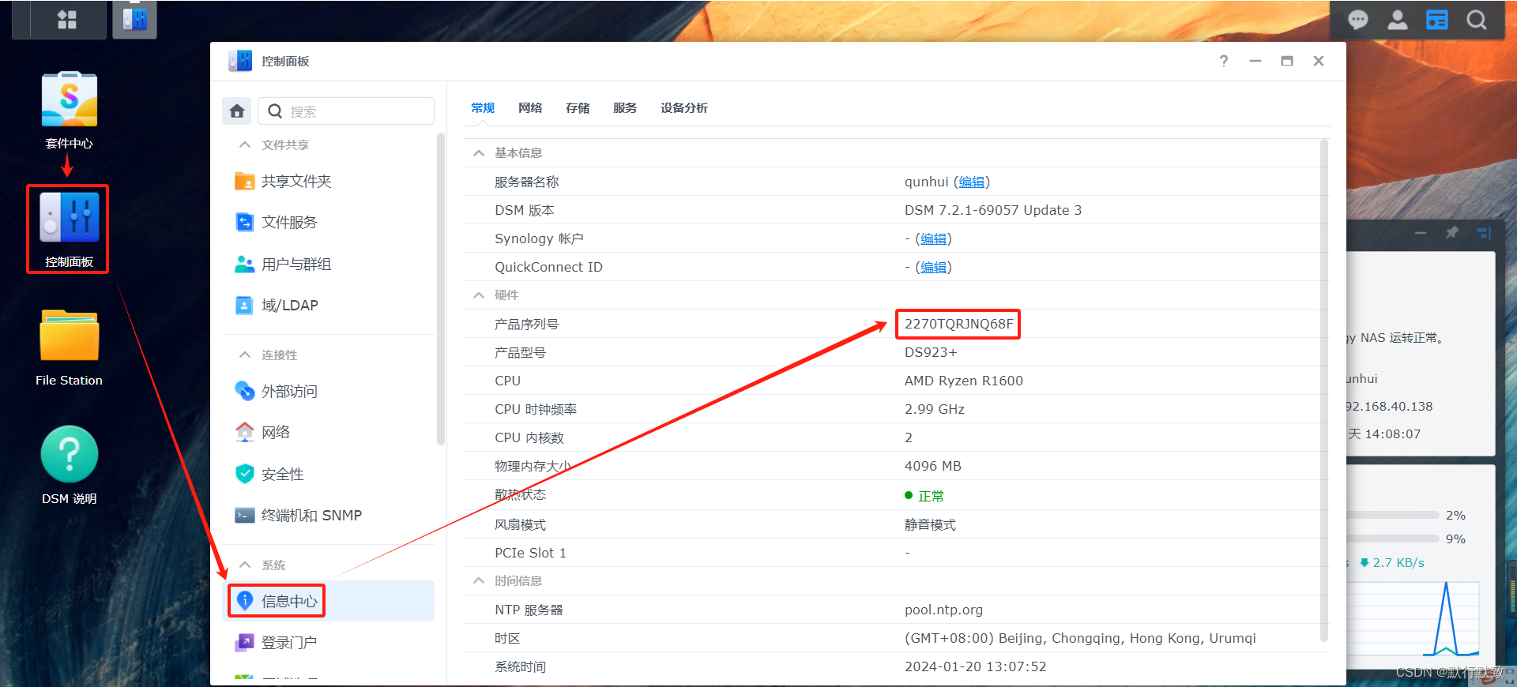Select Info Center (信息中心) in sidebar

pos(328,601)
